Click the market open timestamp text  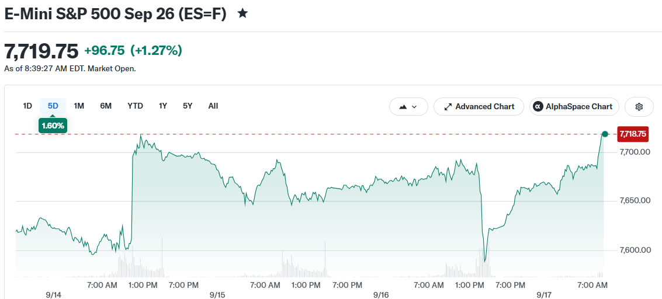(70, 68)
